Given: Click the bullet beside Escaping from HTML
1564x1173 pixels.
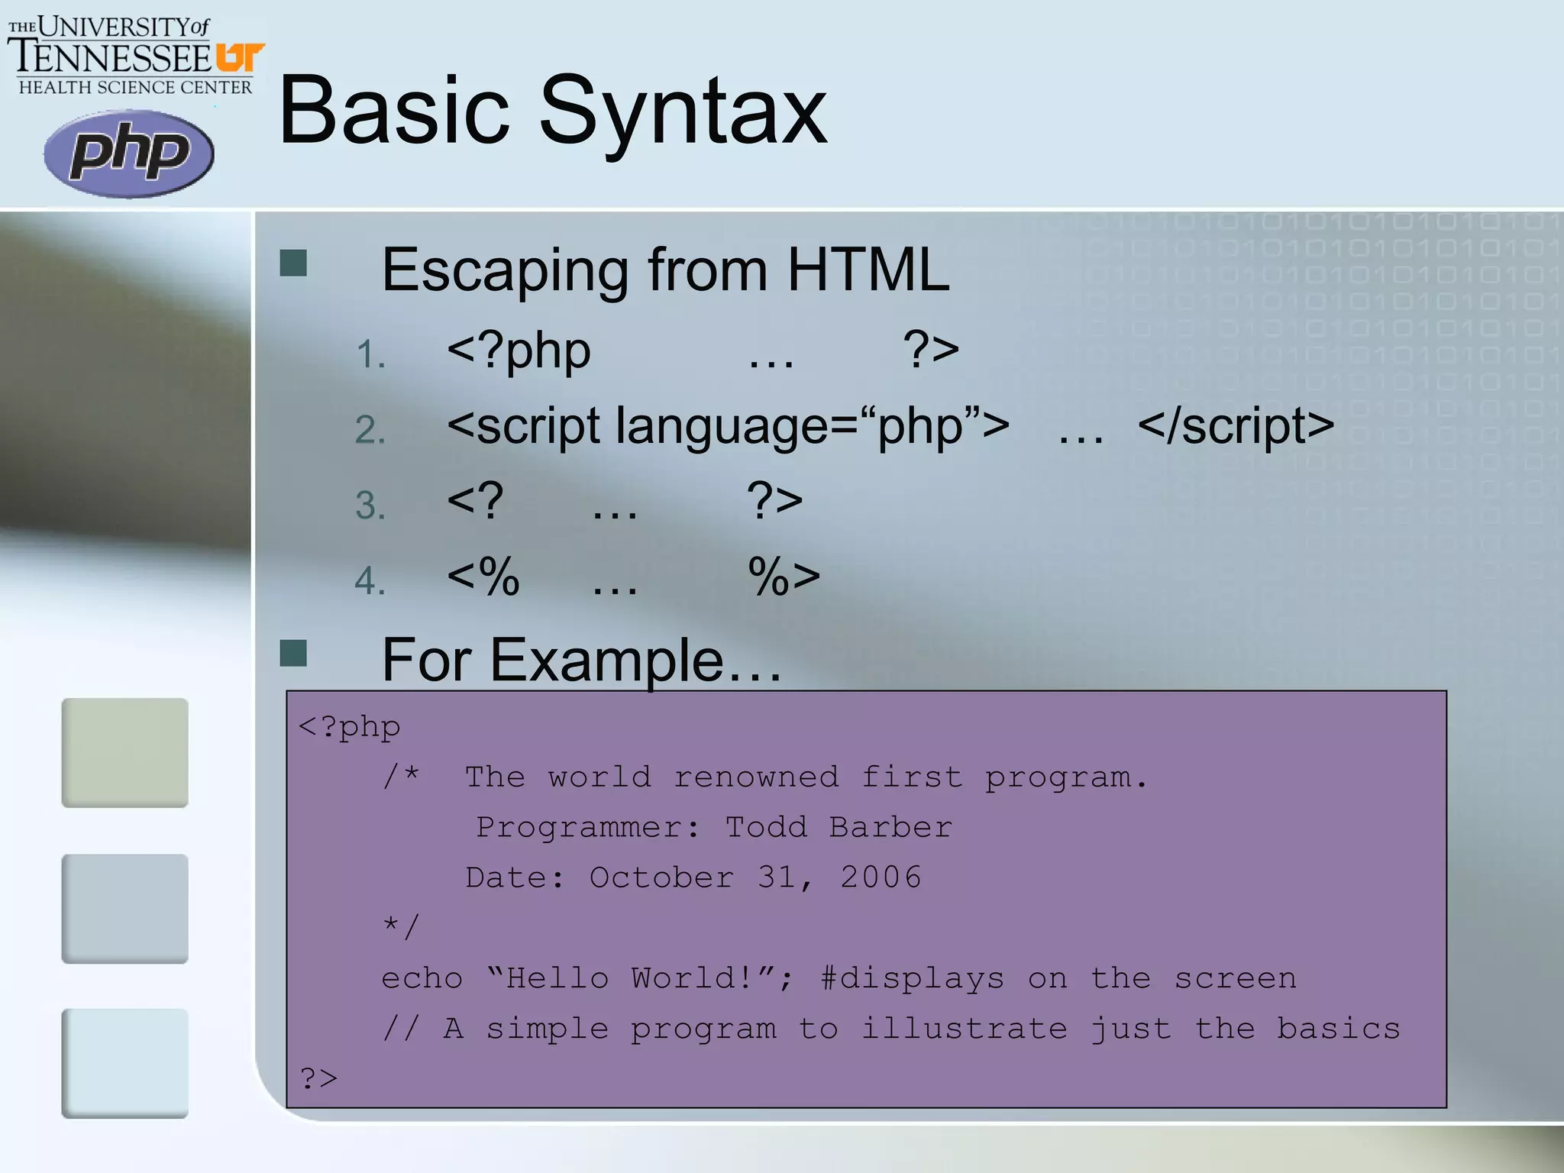Looking at the screenshot, I should click(293, 263).
